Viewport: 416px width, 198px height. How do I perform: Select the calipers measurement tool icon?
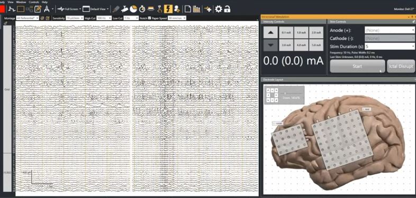[47, 9]
